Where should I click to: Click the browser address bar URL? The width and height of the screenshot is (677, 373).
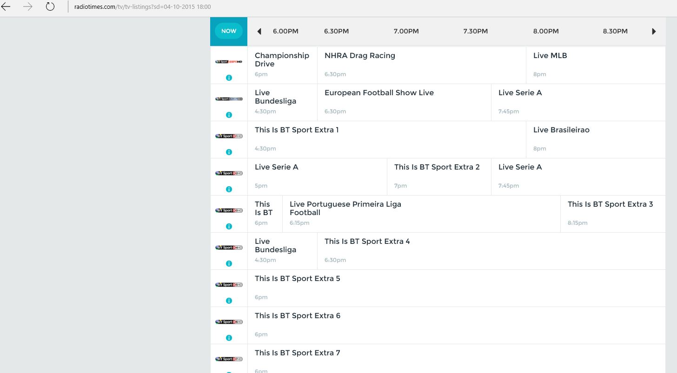pyautogui.click(x=142, y=7)
